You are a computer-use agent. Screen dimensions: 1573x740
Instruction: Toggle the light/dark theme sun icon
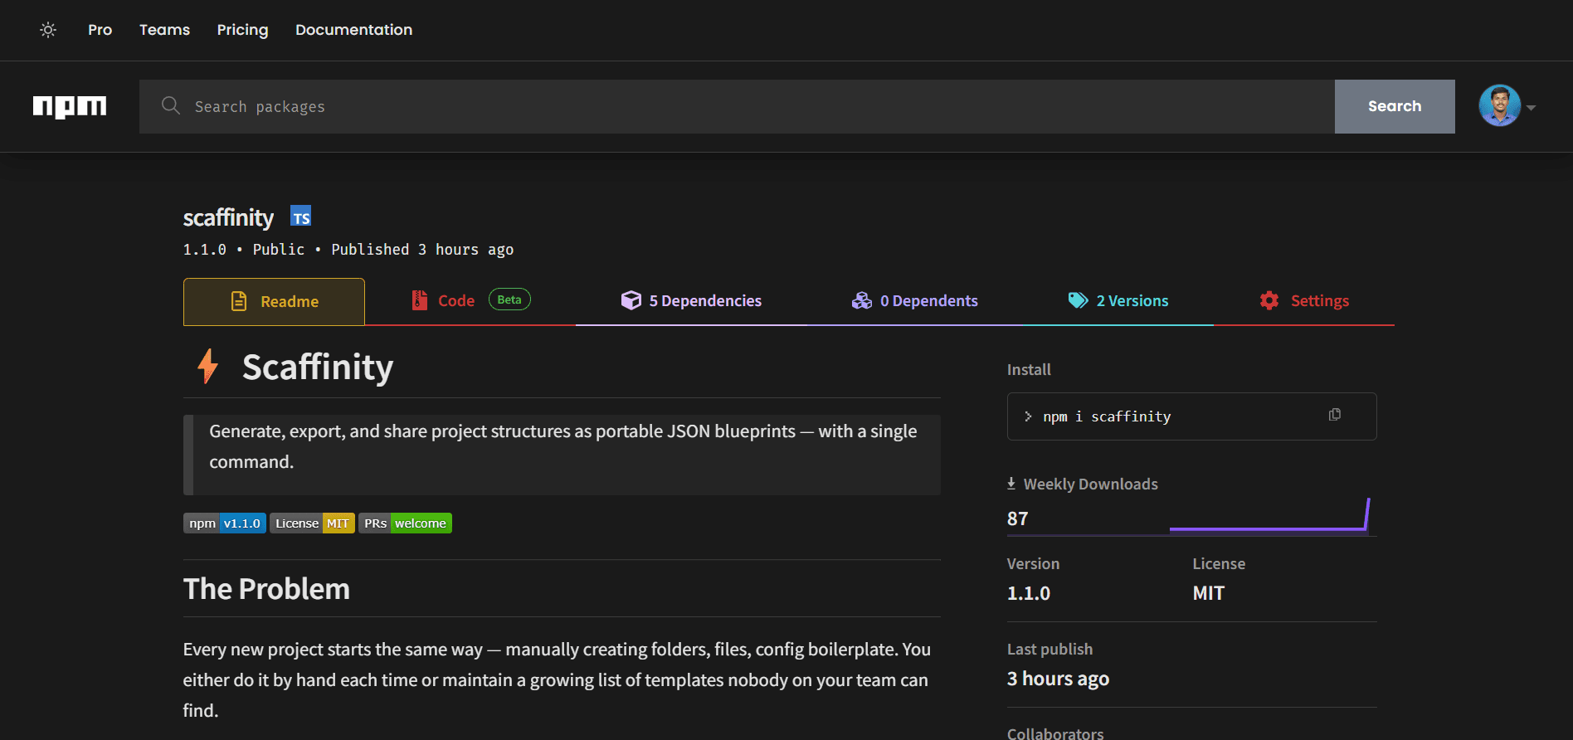point(48,30)
